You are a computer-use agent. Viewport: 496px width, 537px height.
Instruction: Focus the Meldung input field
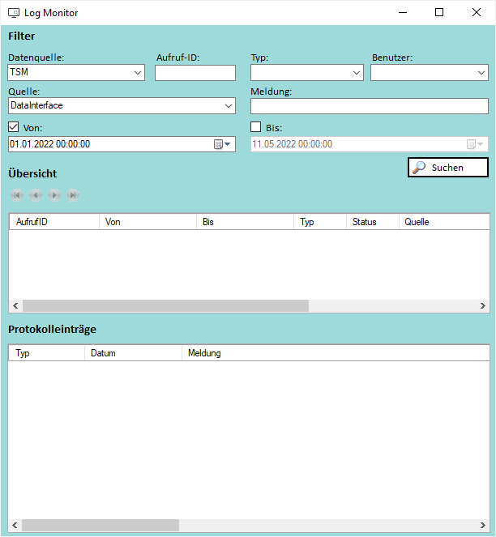coord(369,106)
